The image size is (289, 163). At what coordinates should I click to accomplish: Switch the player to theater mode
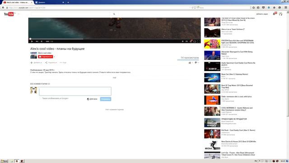[195, 41]
